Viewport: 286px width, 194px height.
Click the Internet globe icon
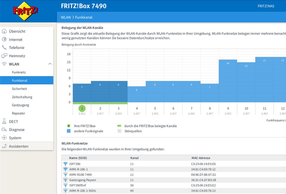coord(4,39)
